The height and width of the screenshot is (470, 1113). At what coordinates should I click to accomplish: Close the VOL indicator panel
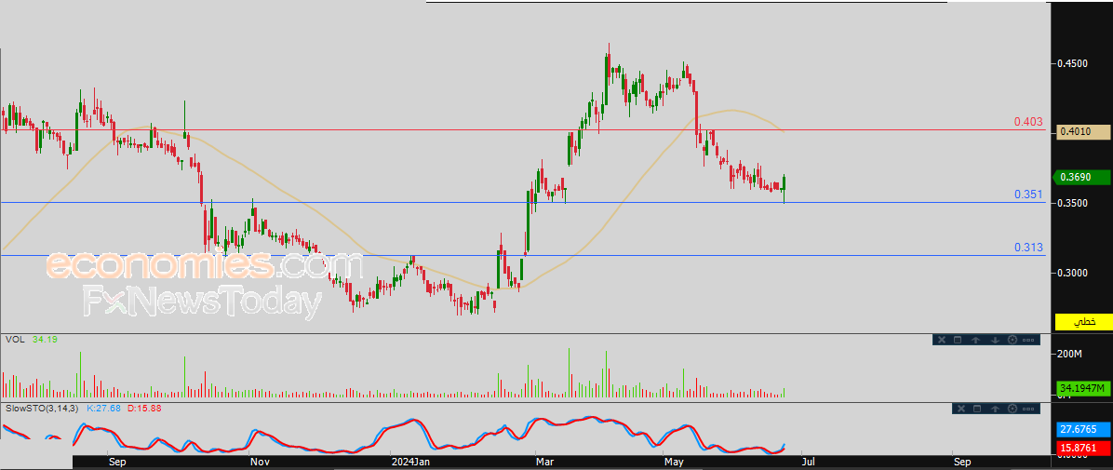(x=941, y=341)
